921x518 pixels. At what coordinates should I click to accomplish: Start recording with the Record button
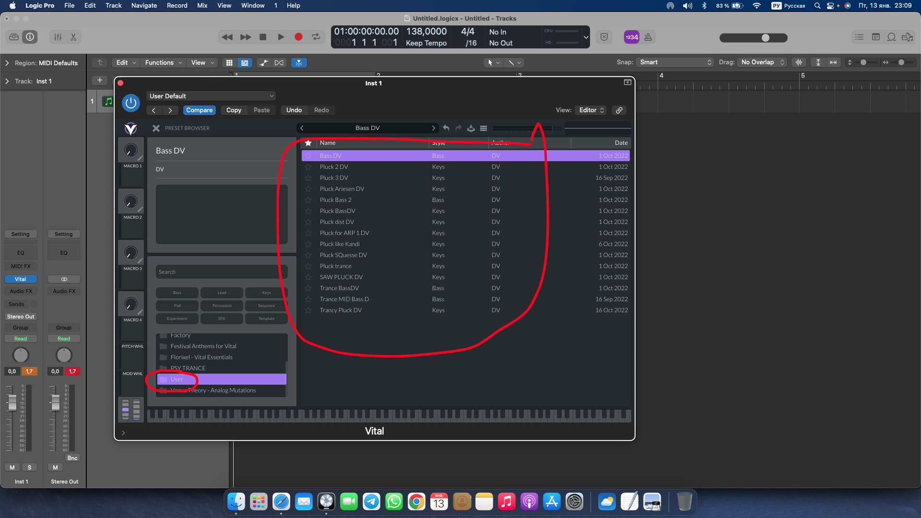[298, 37]
